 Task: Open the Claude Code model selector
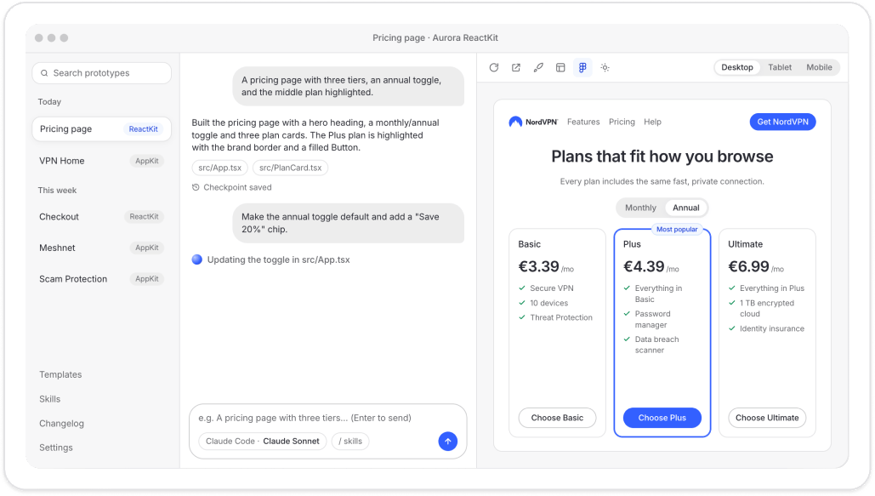point(262,442)
